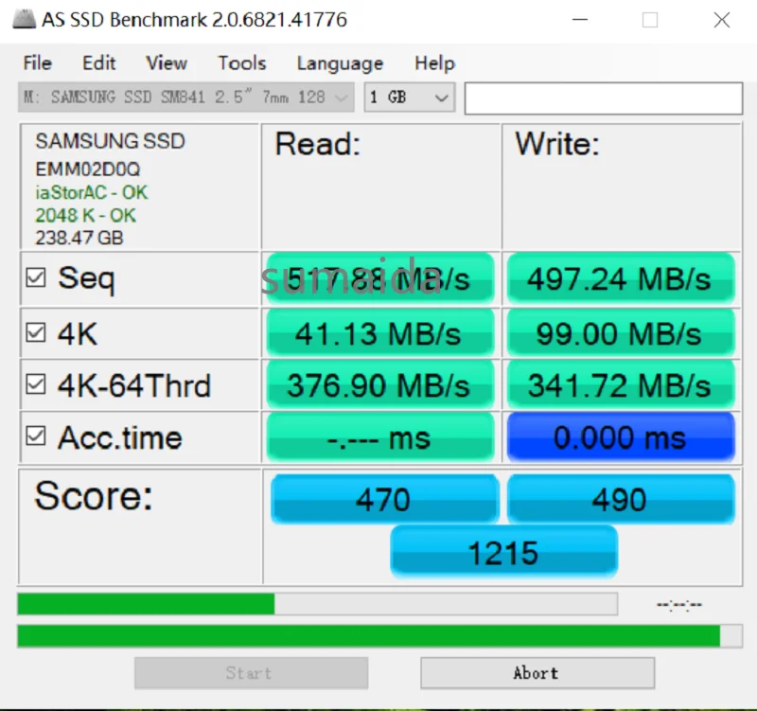
Task: Click the write score 490
Action: point(621,499)
